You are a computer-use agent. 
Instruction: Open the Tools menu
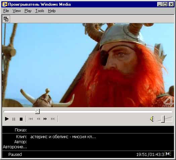click(x=40, y=11)
